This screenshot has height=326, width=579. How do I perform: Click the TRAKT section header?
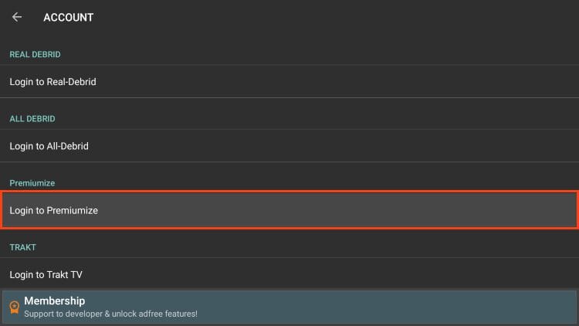(22, 247)
